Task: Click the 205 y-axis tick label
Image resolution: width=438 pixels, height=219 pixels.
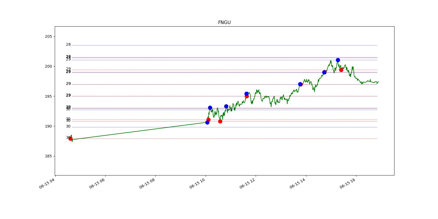Action: pyautogui.click(x=48, y=36)
